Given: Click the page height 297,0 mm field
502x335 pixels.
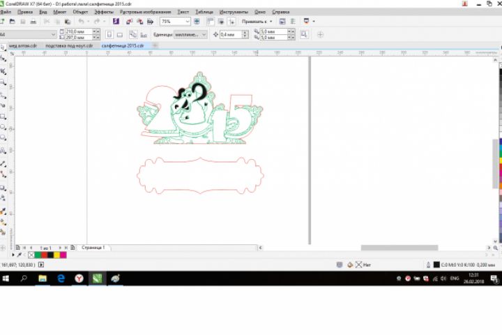Looking at the screenshot, I should coord(78,38).
